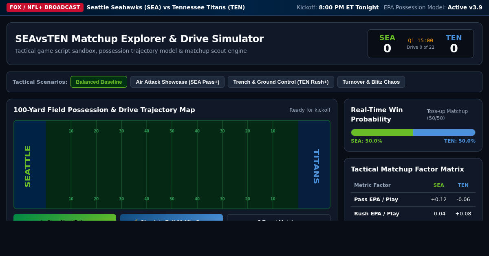Click the SEA team label in the scoreboard

tap(387, 38)
